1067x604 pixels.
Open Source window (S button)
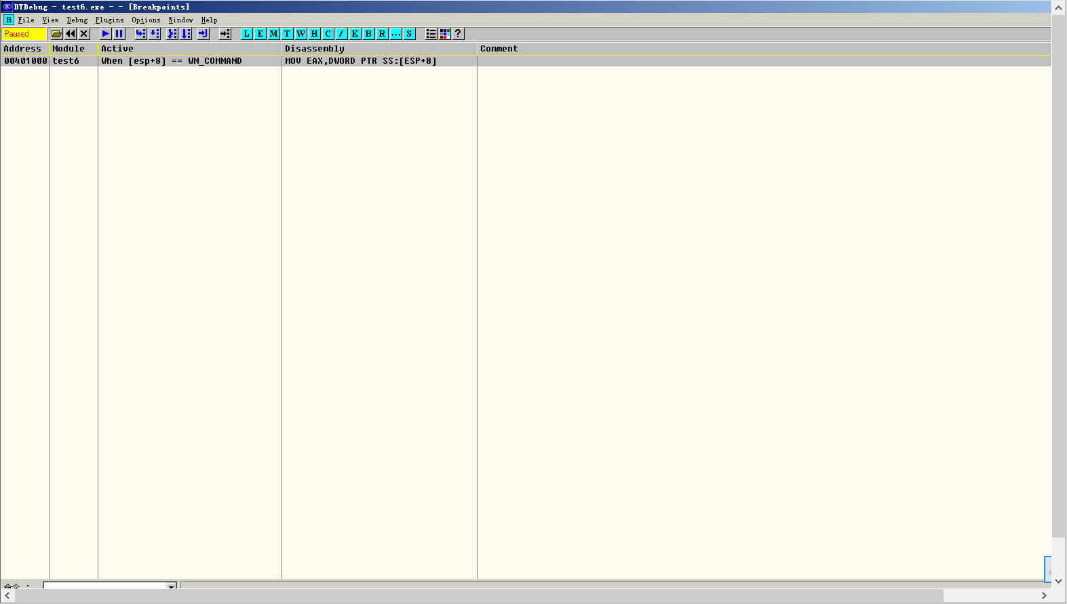click(410, 34)
